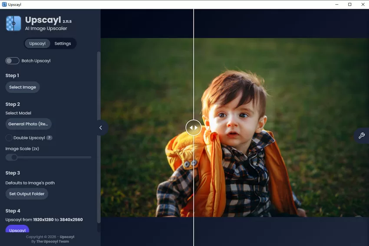Switch to the Settings tab
Screen dimensions: 369x246
pos(63,43)
